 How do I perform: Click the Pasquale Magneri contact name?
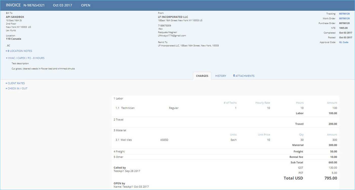pyautogui.click(x=167, y=32)
